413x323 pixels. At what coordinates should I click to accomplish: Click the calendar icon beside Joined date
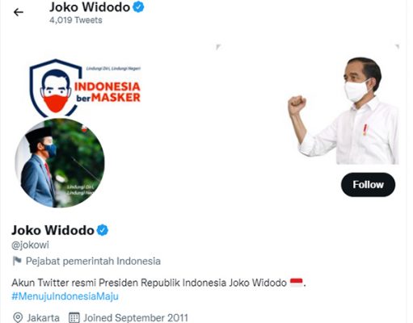tap(74, 317)
